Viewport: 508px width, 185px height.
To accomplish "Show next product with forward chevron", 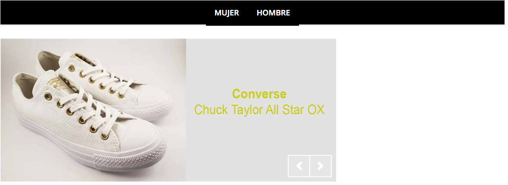I will pos(321,166).
